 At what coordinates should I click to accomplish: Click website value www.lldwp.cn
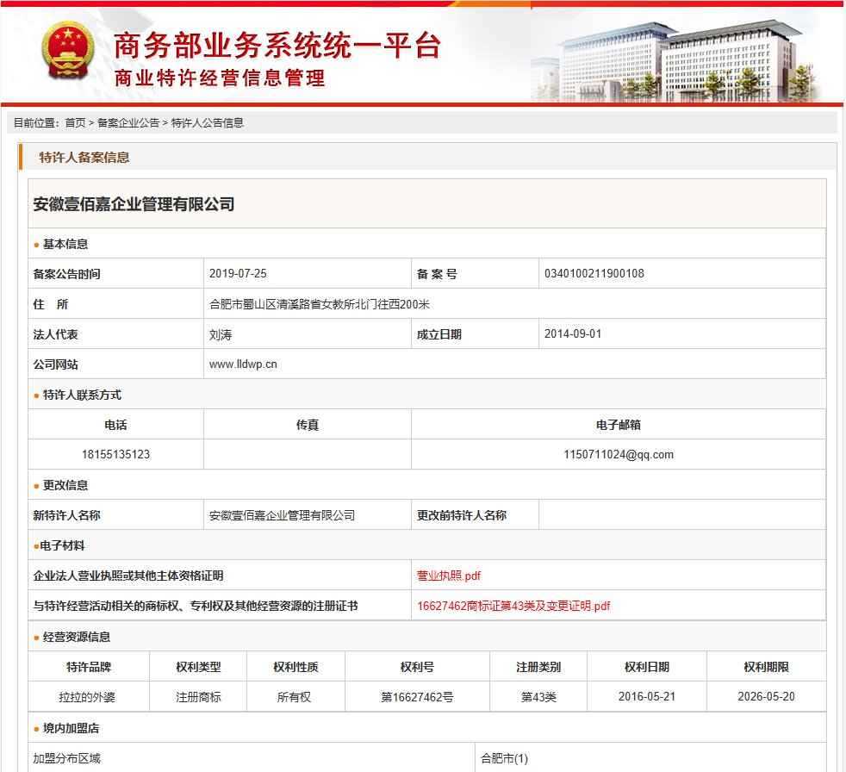coord(243,364)
